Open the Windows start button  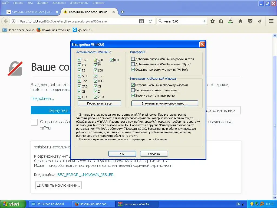(x=13, y=204)
